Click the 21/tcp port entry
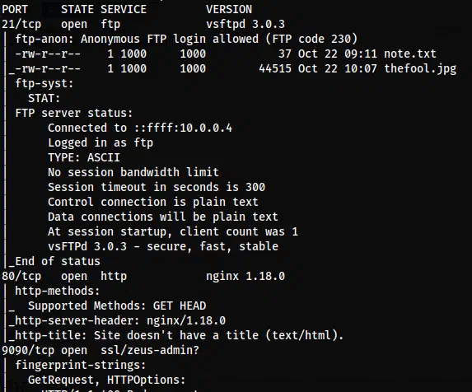This screenshot has height=392, width=472. coord(21,25)
